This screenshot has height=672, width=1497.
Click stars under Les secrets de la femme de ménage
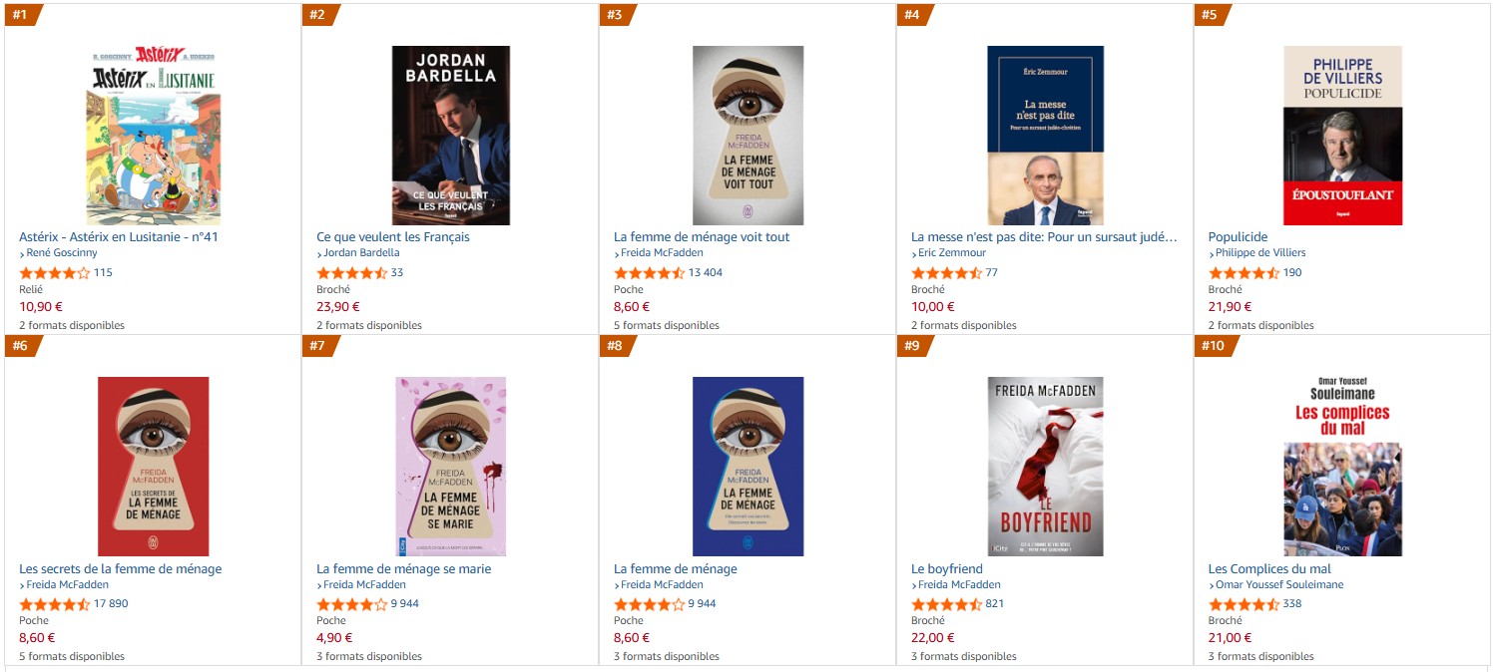tap(54, 603)
